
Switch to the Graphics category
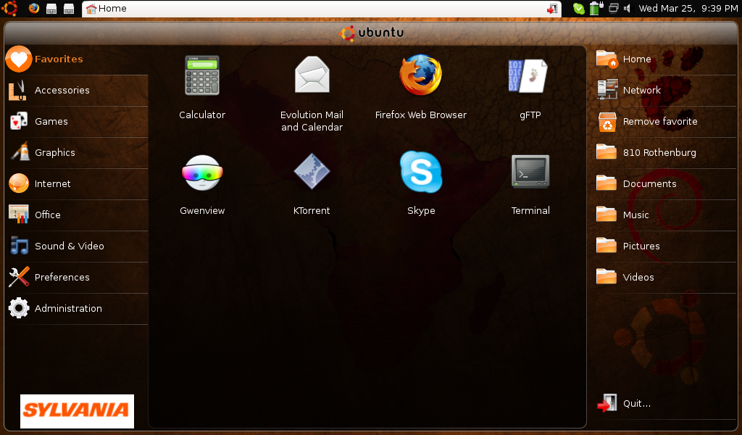click(77, 153)
